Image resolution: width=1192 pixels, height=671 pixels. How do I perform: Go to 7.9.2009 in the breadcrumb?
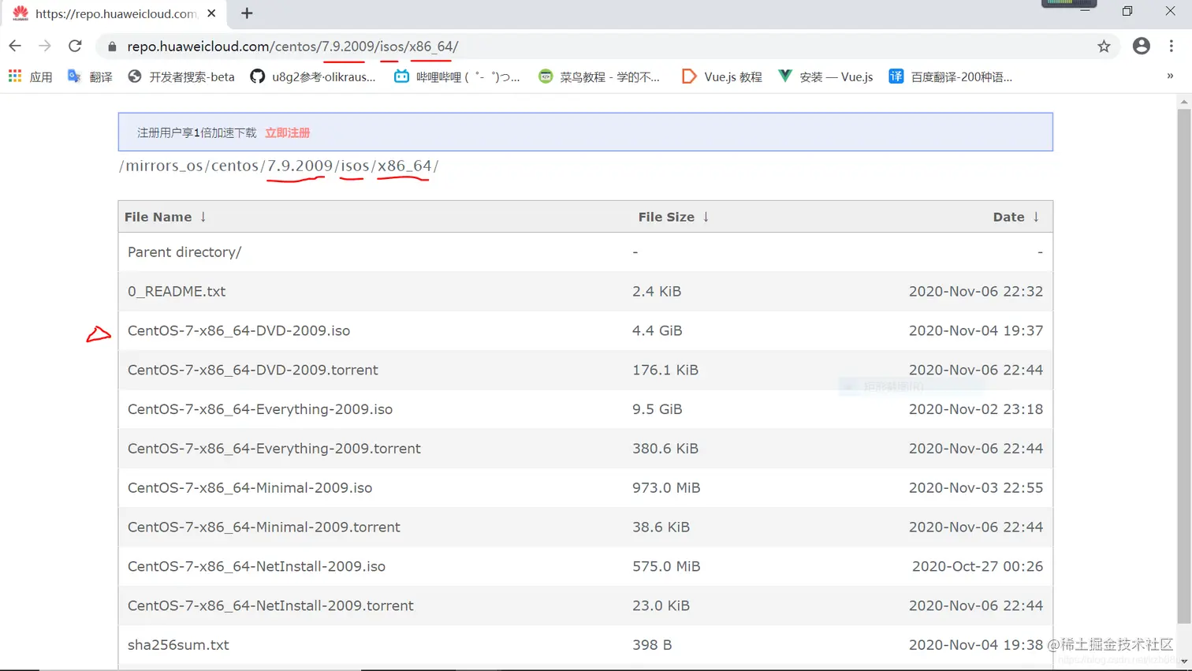[300, 166]
